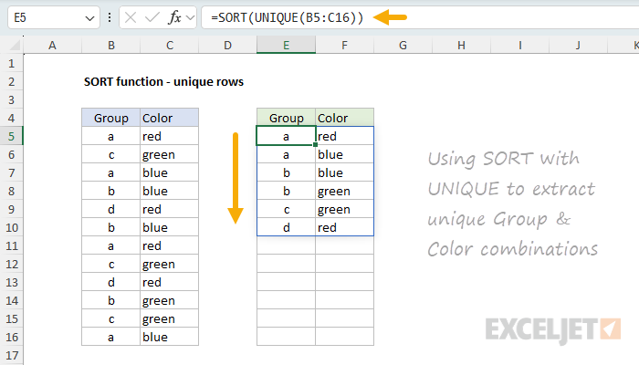Open the Name Box dropdown arrow
639x365 pixels.
point(89,18)
